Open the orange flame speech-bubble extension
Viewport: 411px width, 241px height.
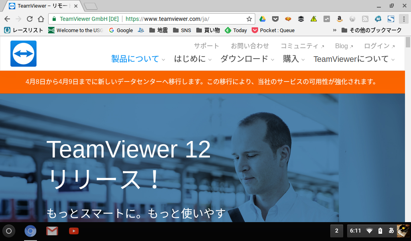click(288, 19)
